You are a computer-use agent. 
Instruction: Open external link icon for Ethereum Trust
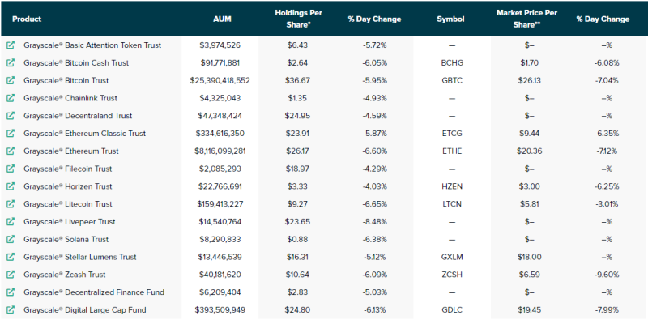11,151
